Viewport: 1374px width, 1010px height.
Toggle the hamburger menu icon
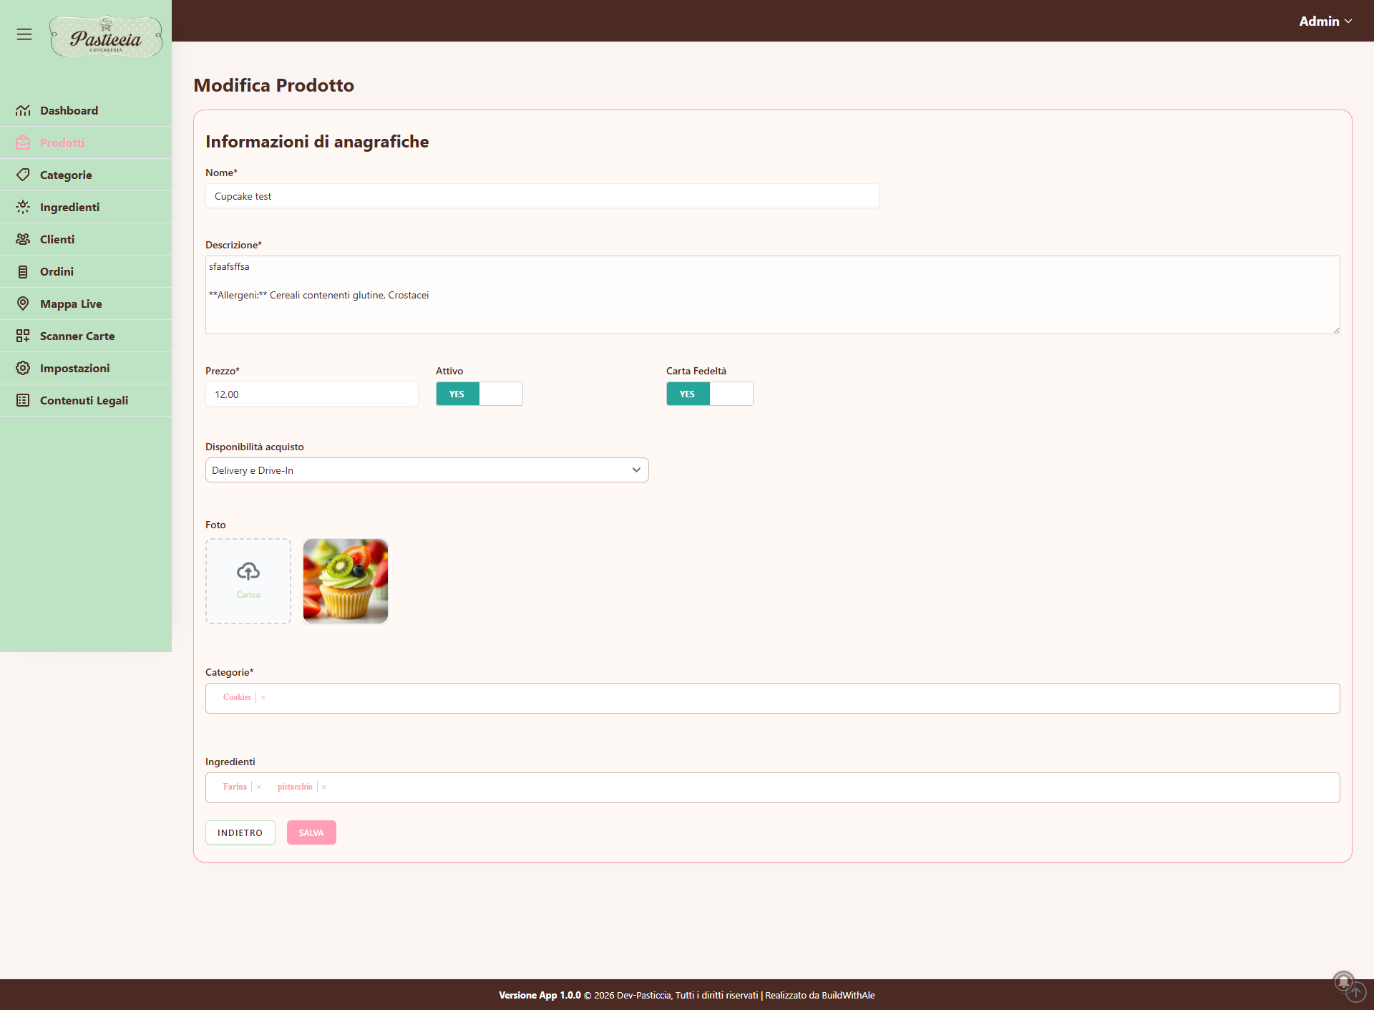tap(24, 34)
